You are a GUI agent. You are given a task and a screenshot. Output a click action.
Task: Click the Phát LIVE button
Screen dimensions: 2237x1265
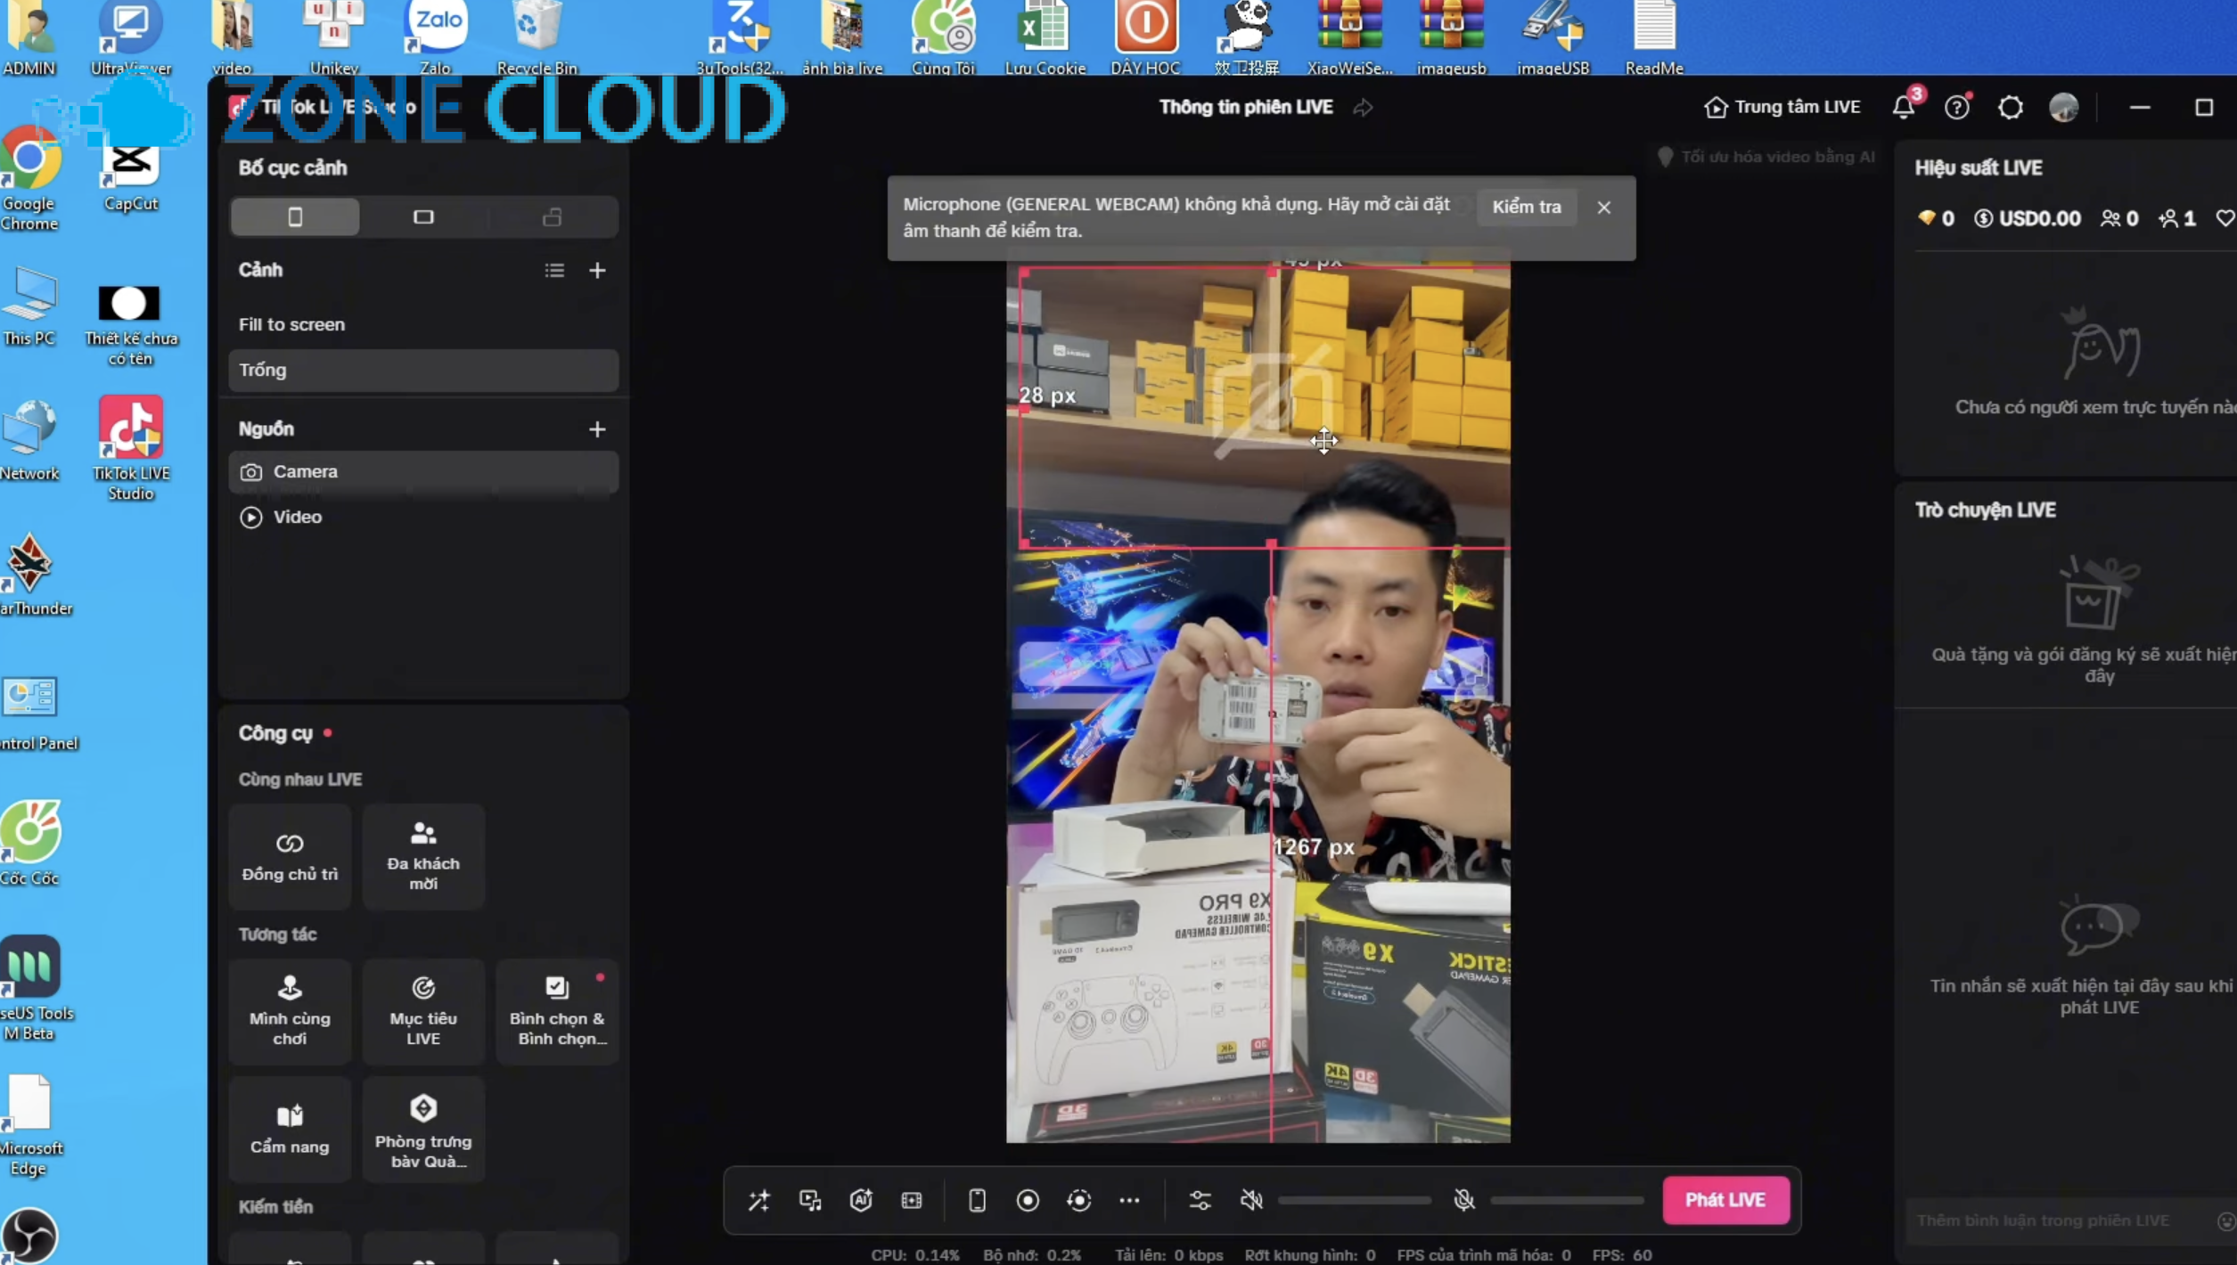click(1725, 1200)
